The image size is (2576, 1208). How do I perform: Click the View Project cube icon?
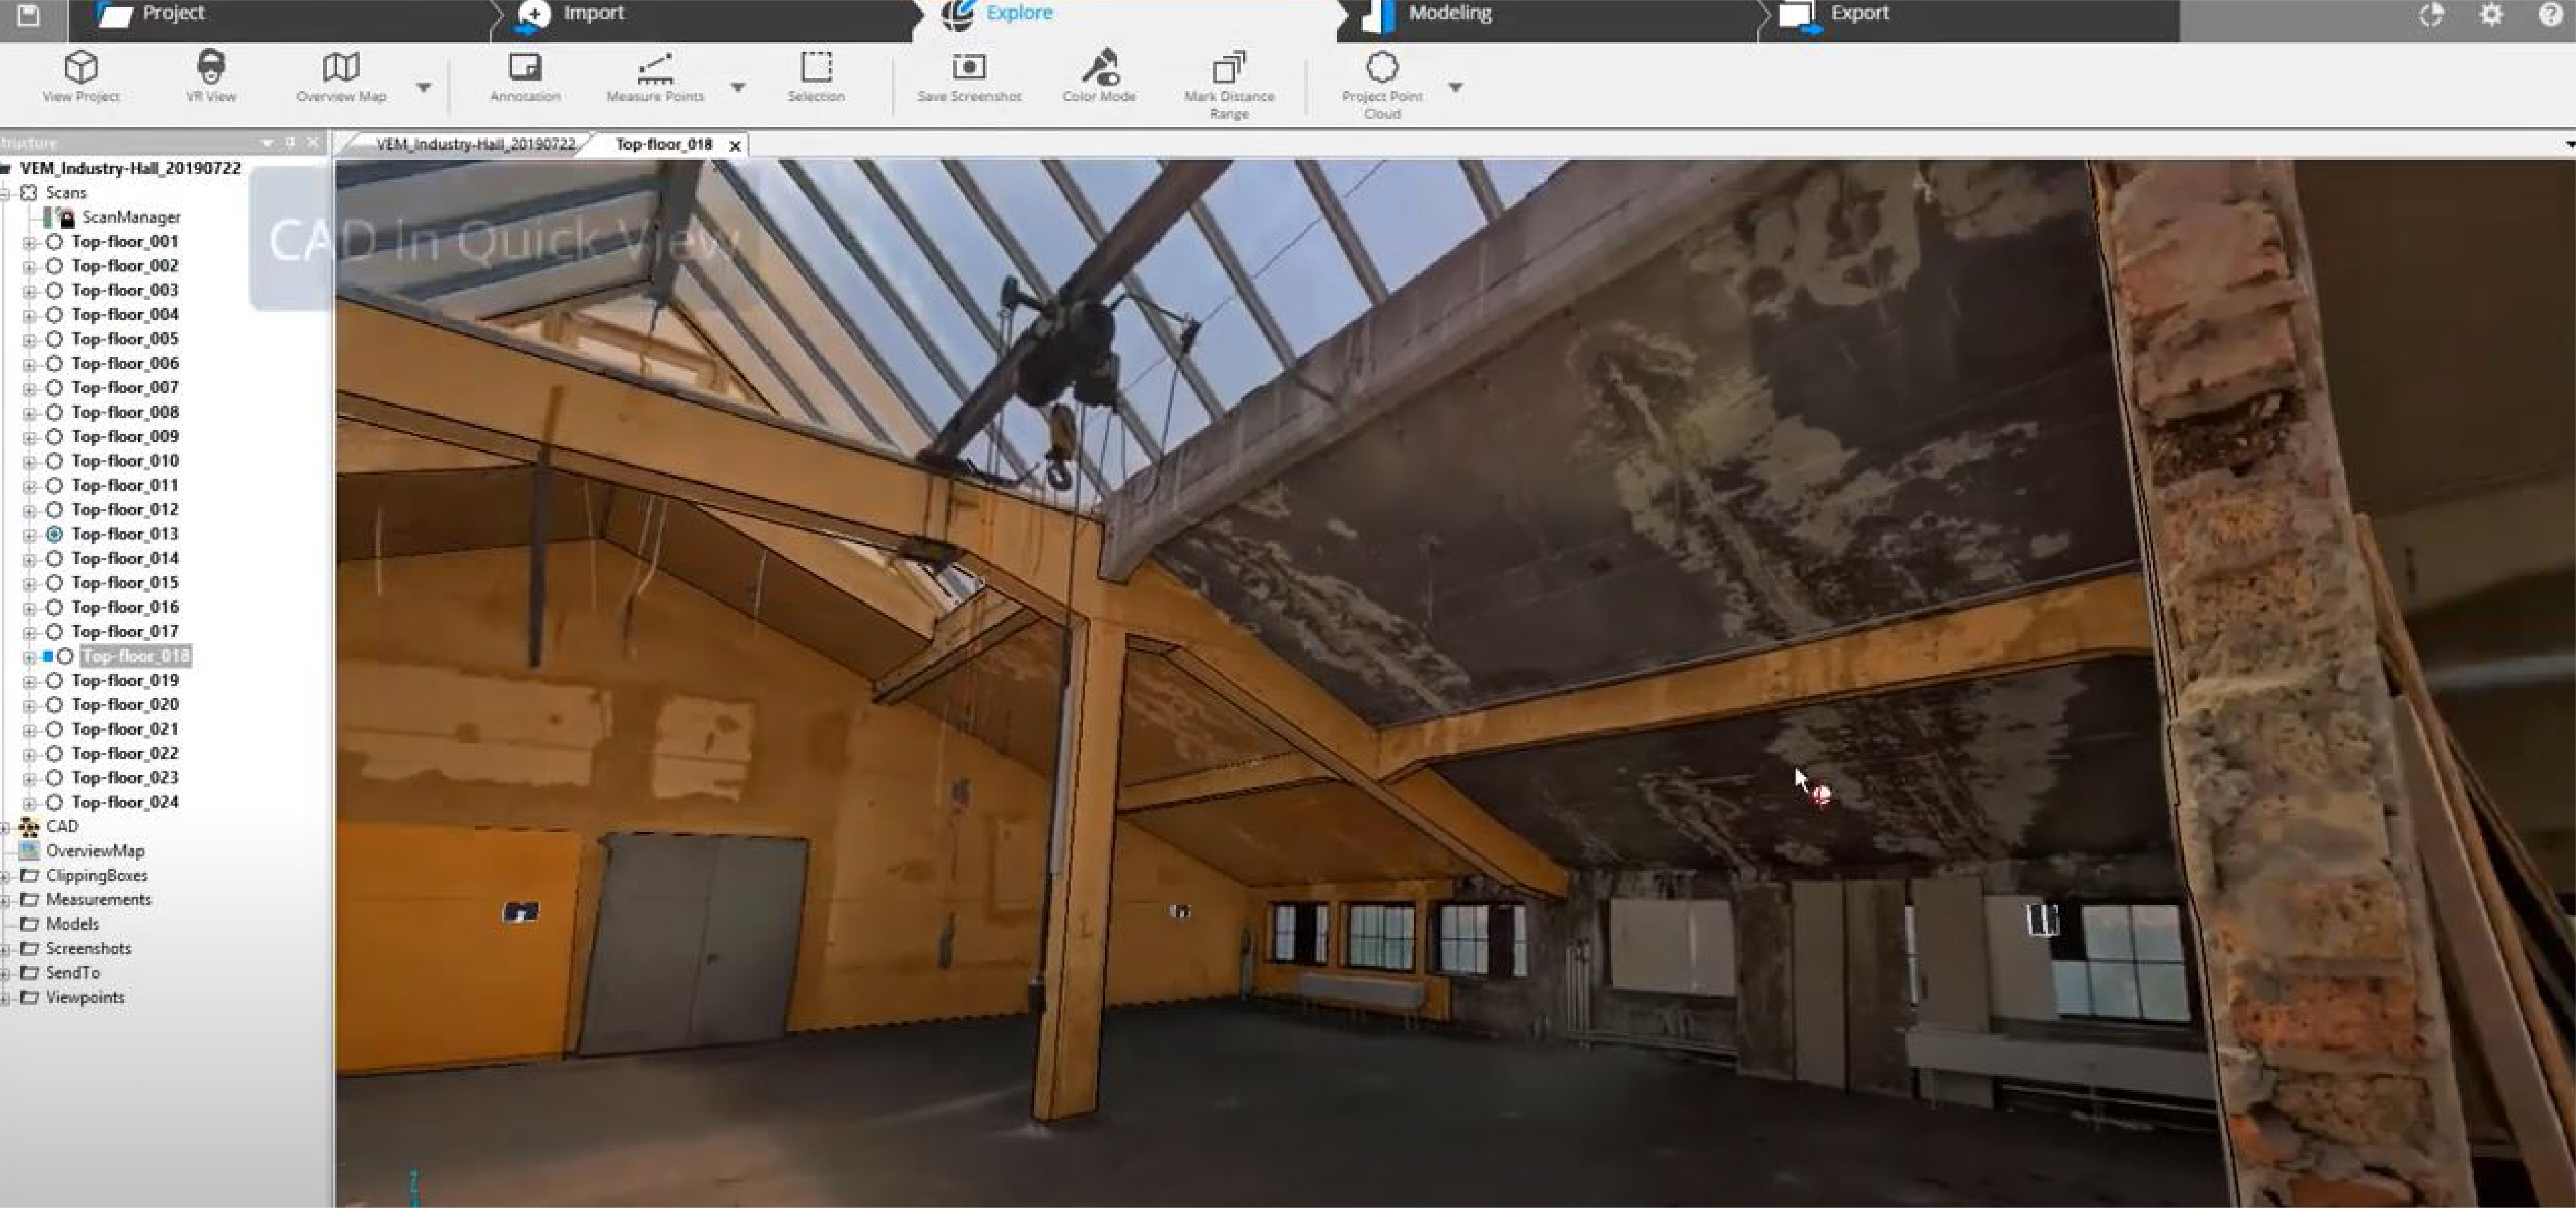click(81, 67)
